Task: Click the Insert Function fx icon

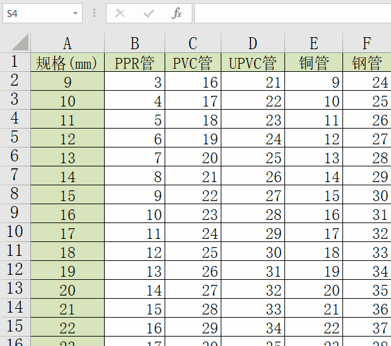Action: click(177, 13)
